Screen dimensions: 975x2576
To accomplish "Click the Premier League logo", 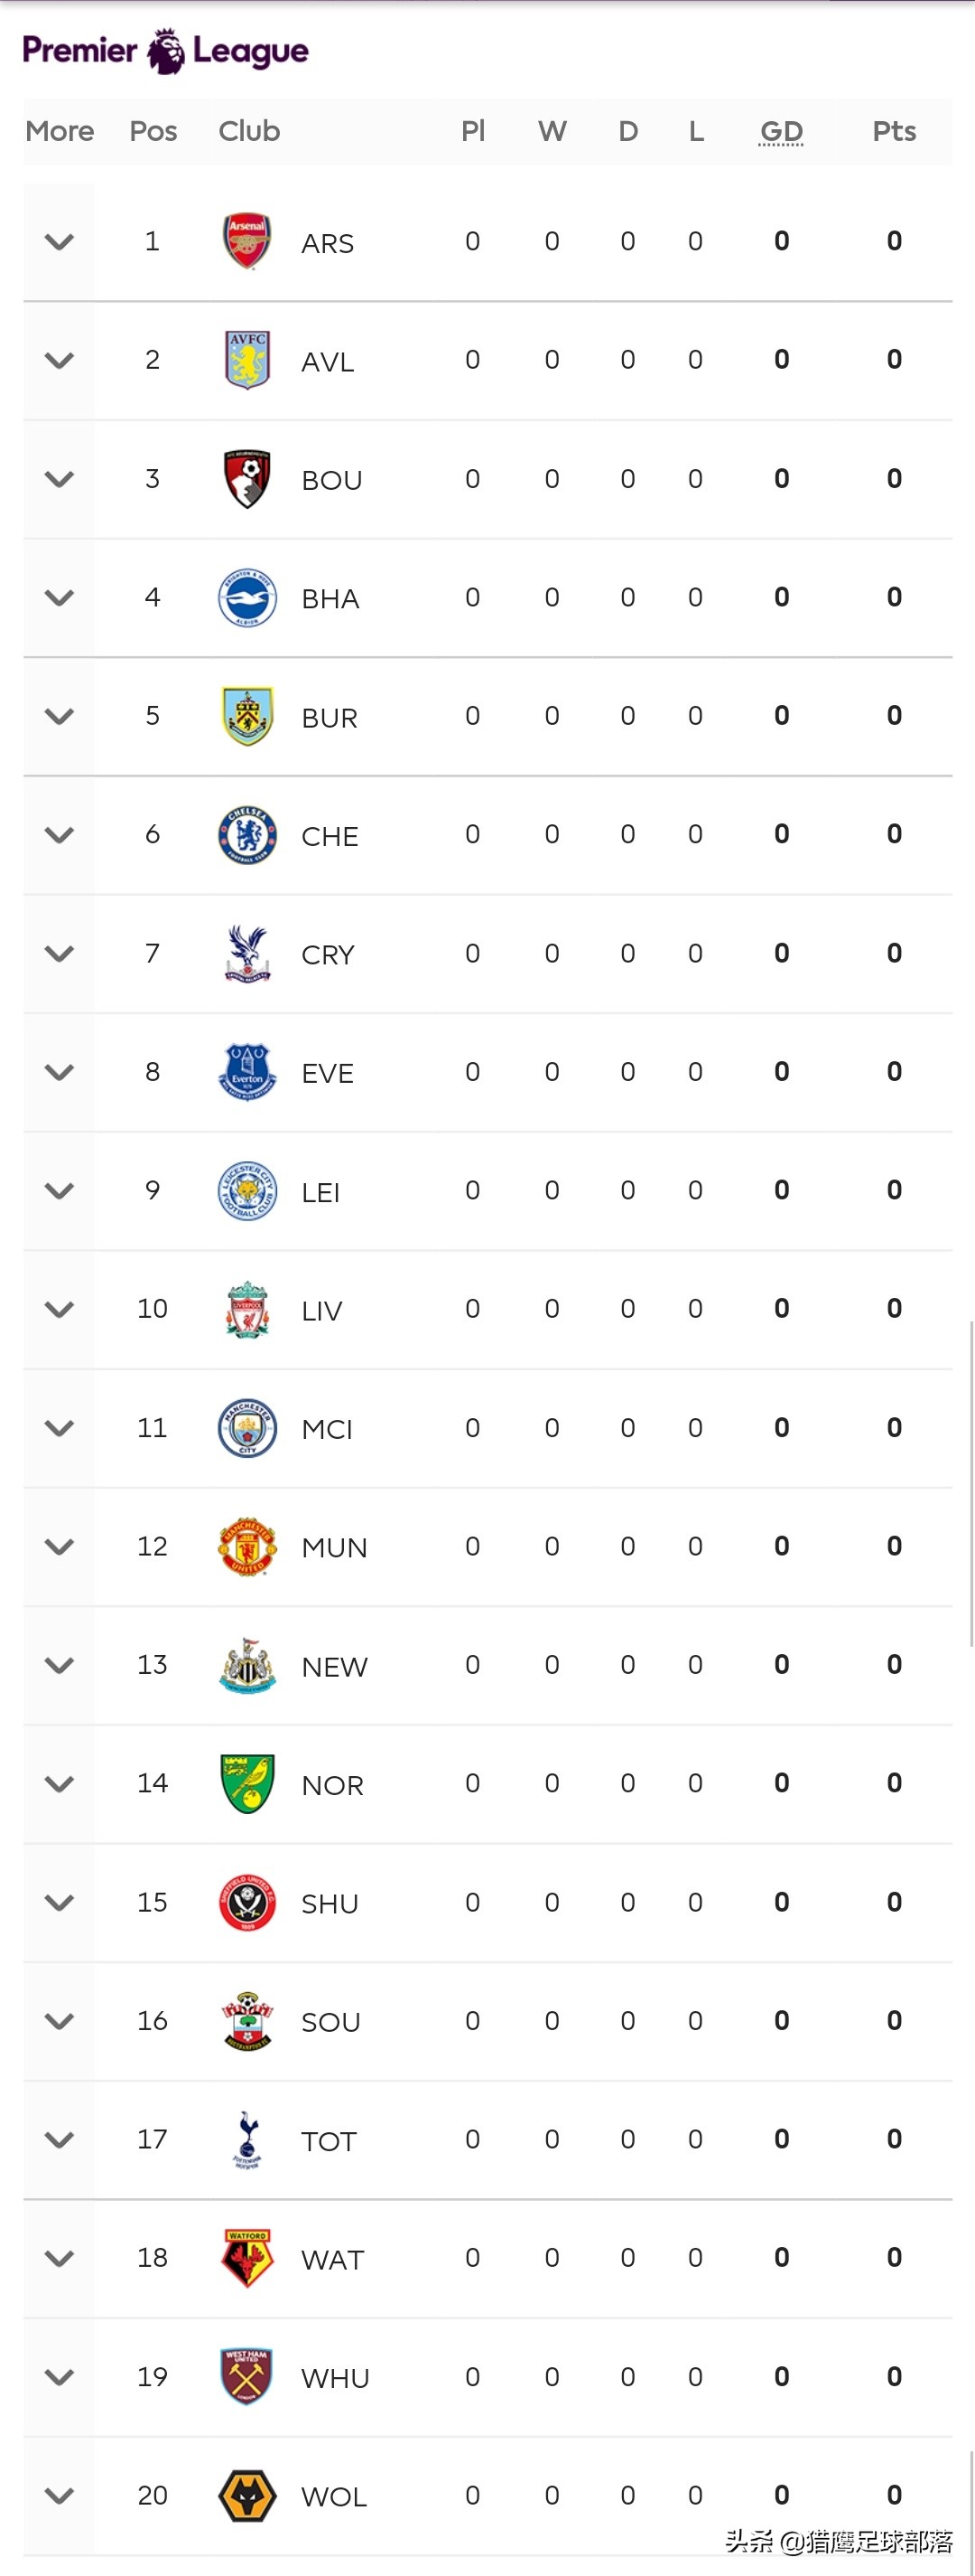I will 165,51.
